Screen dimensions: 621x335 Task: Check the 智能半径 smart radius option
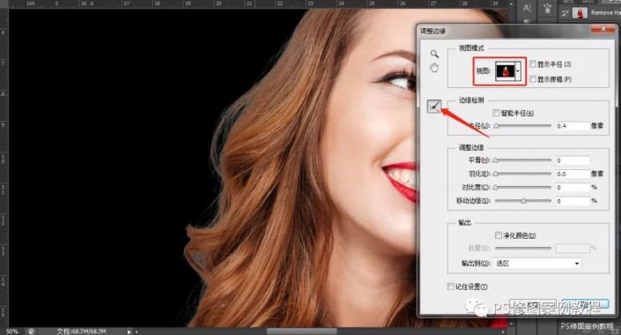(496, 113)
